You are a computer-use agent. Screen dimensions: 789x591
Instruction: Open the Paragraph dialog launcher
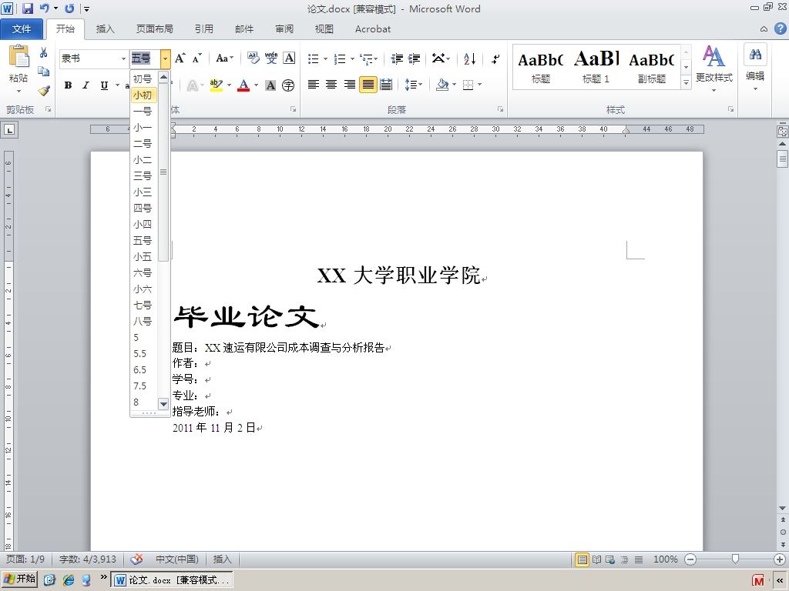(x=500, y=109)
